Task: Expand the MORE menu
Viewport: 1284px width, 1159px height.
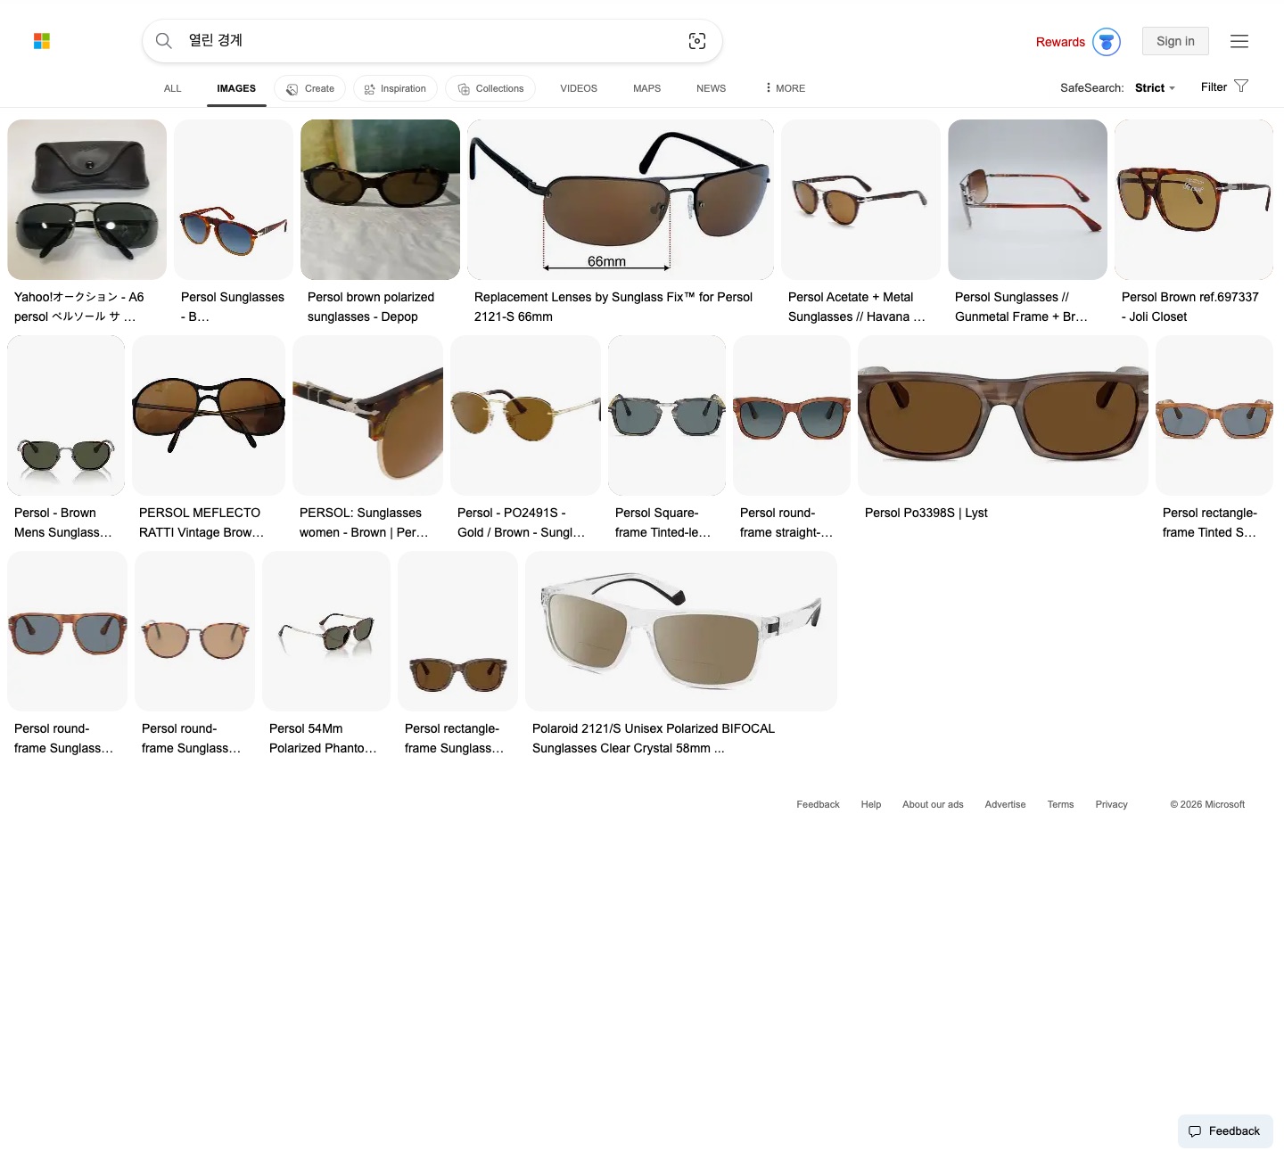Action: [786, 88]
